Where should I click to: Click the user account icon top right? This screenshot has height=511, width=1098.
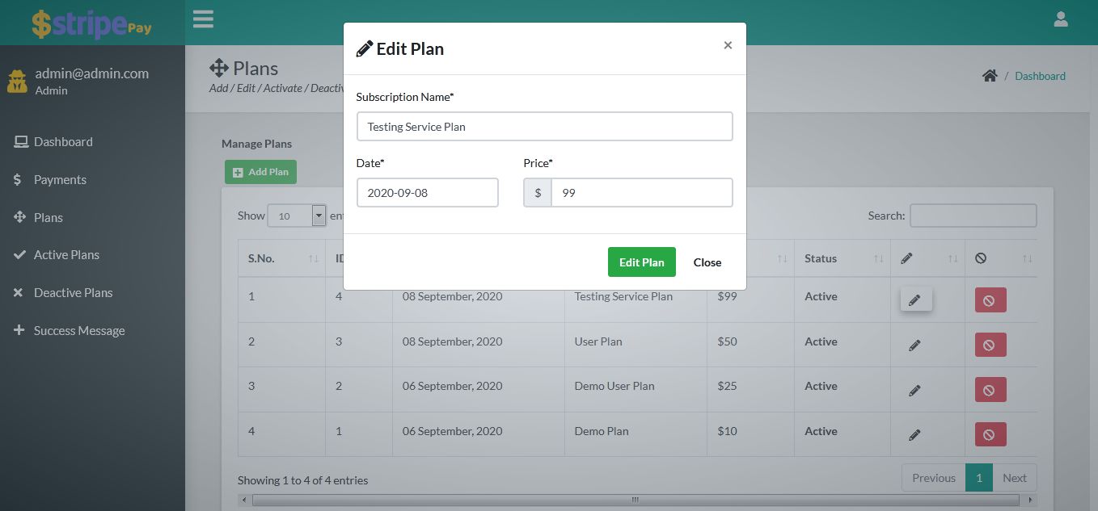point(1061,19)
